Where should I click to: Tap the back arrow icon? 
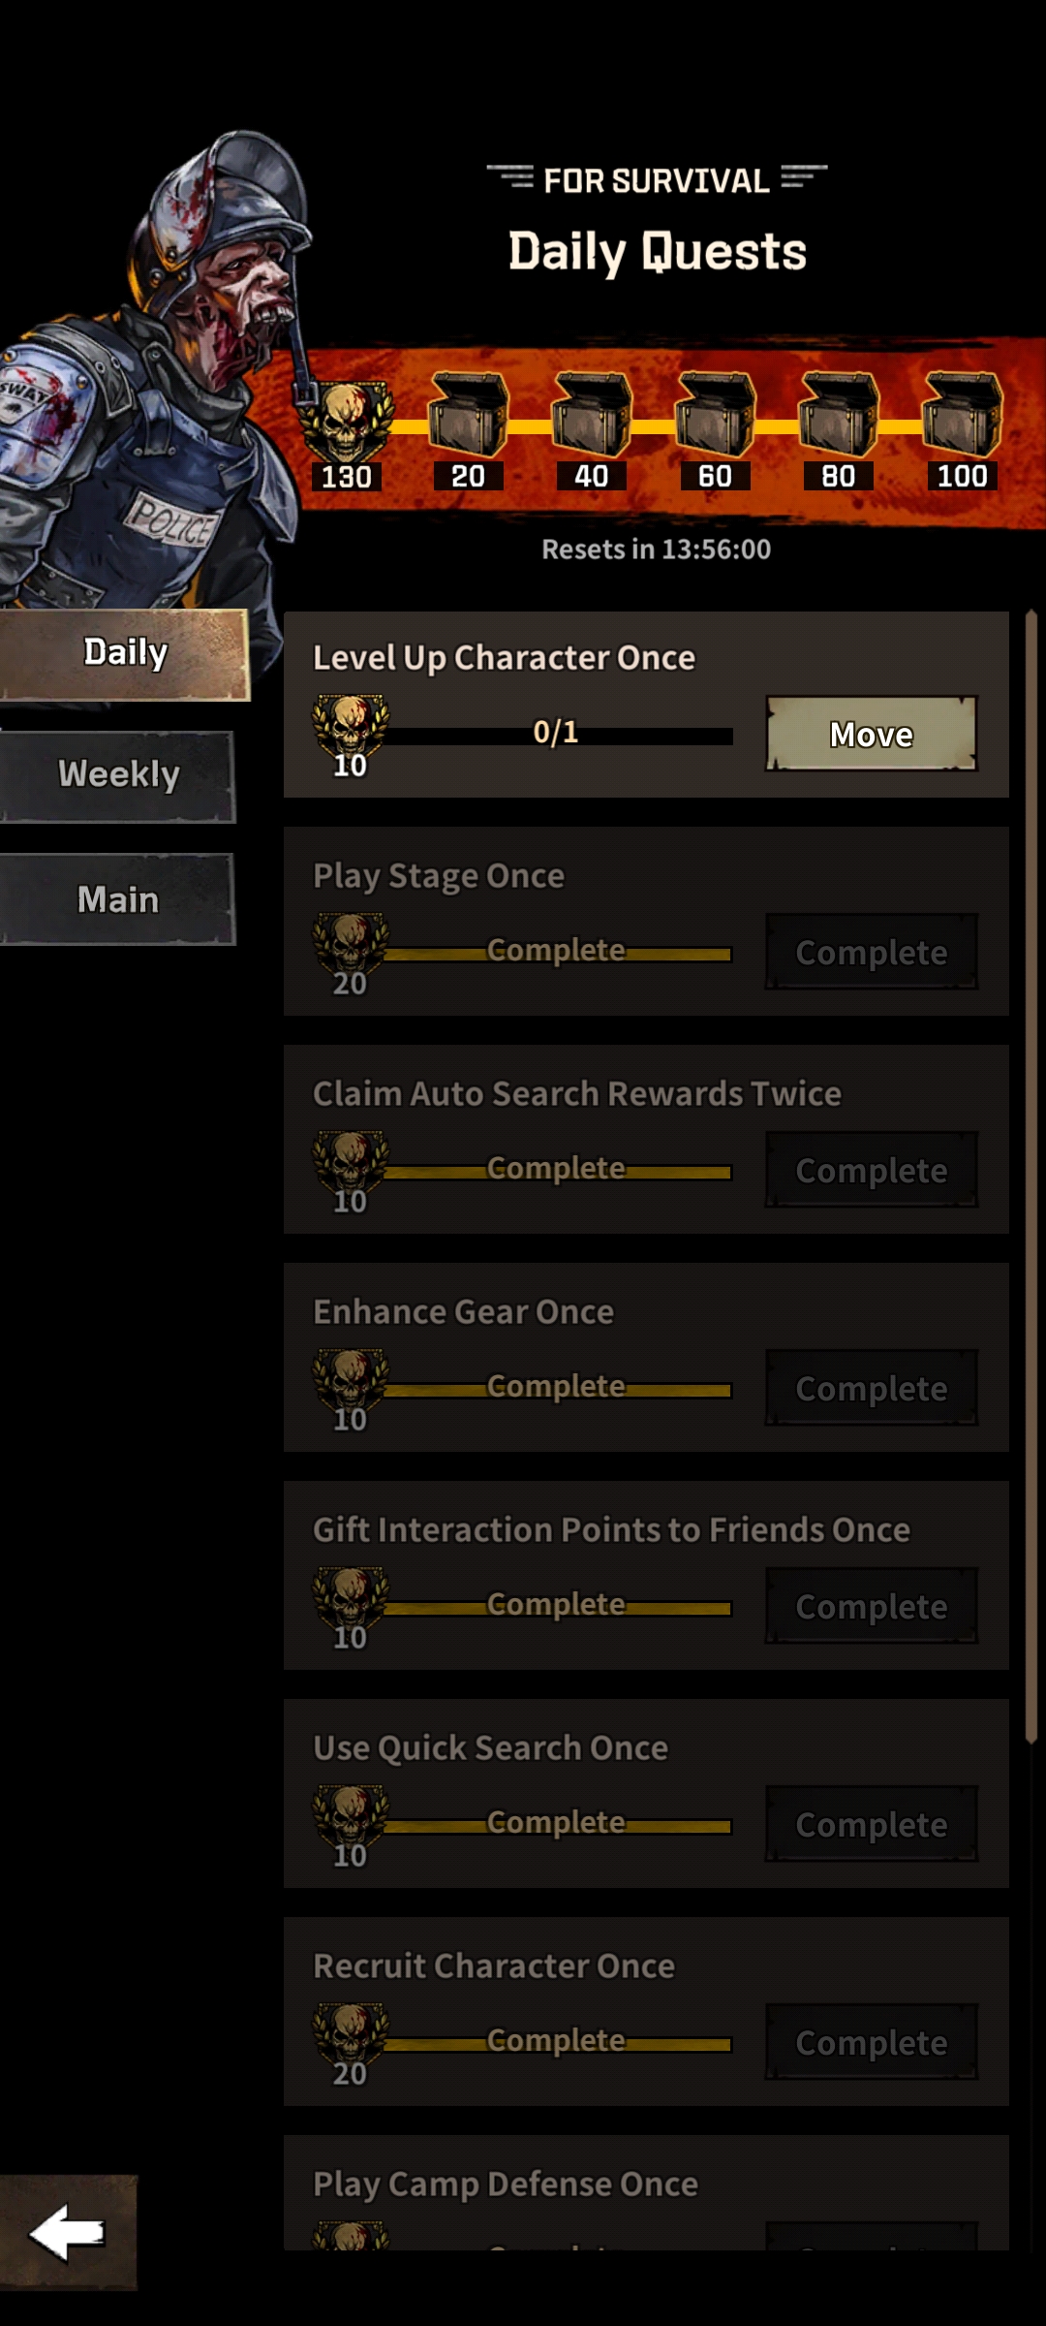coord(68,2233)
